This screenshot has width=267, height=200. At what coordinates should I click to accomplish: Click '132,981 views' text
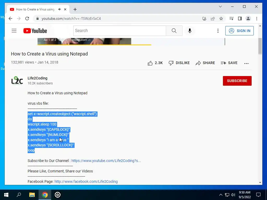[x=22, y=62]
